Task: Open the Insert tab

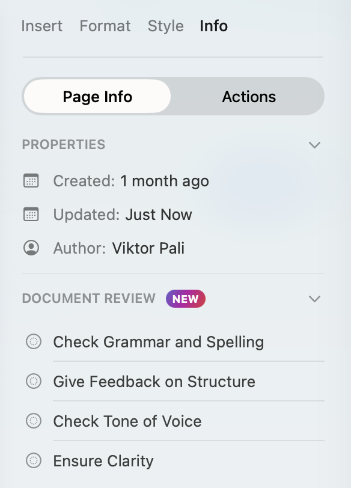Action: tap(41, 26)
